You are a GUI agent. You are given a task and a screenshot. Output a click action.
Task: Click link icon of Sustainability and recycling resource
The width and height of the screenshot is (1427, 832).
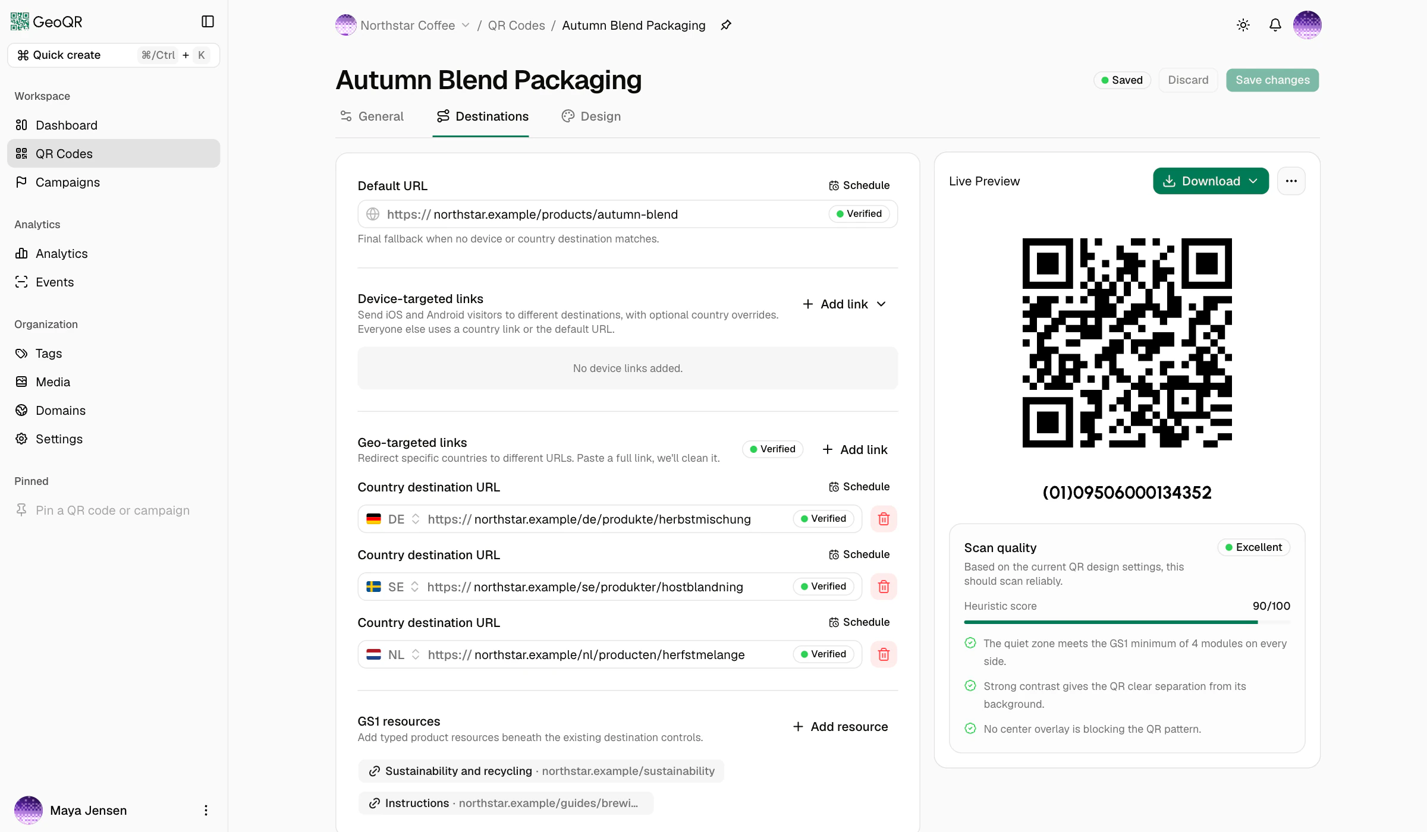click(x=375, y=771)
